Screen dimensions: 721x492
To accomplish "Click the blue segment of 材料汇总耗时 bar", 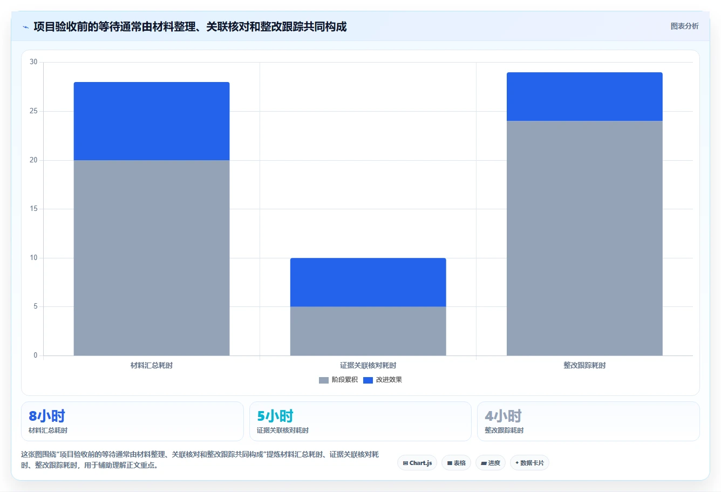I will point(152,121).
